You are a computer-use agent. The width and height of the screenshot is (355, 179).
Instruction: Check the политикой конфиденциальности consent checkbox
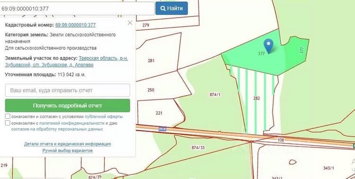tap(8, 123)
